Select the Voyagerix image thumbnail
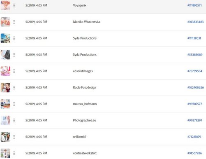Image resolution: width=206 pixels, height=159 pixels. coord(5,5)
